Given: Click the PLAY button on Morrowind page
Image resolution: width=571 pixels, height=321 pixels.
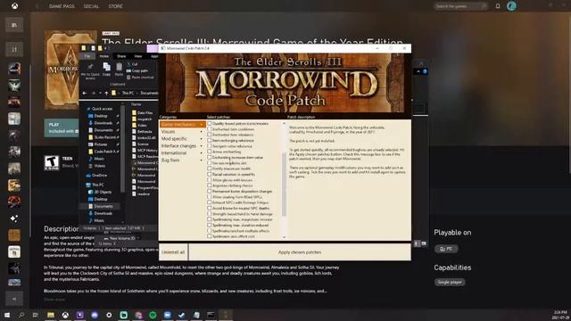Looking at the screenshot, I should point(62,128).
